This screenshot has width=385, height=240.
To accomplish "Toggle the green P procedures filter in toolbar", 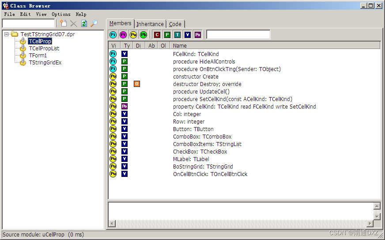I will coord(167,35).
